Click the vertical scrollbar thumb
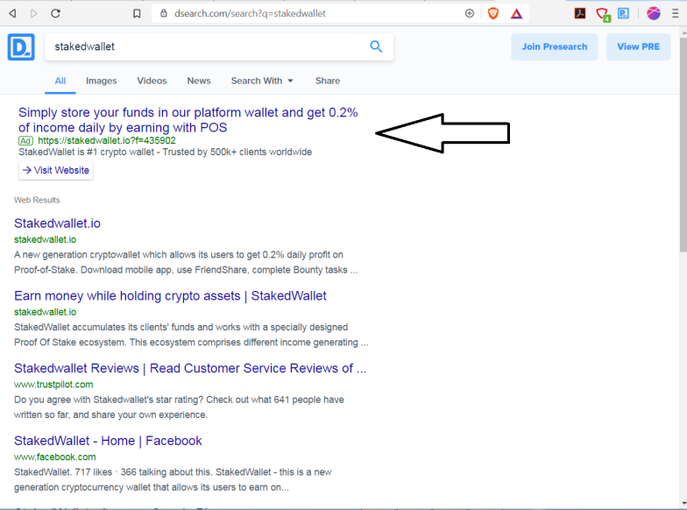 point(683,144)
